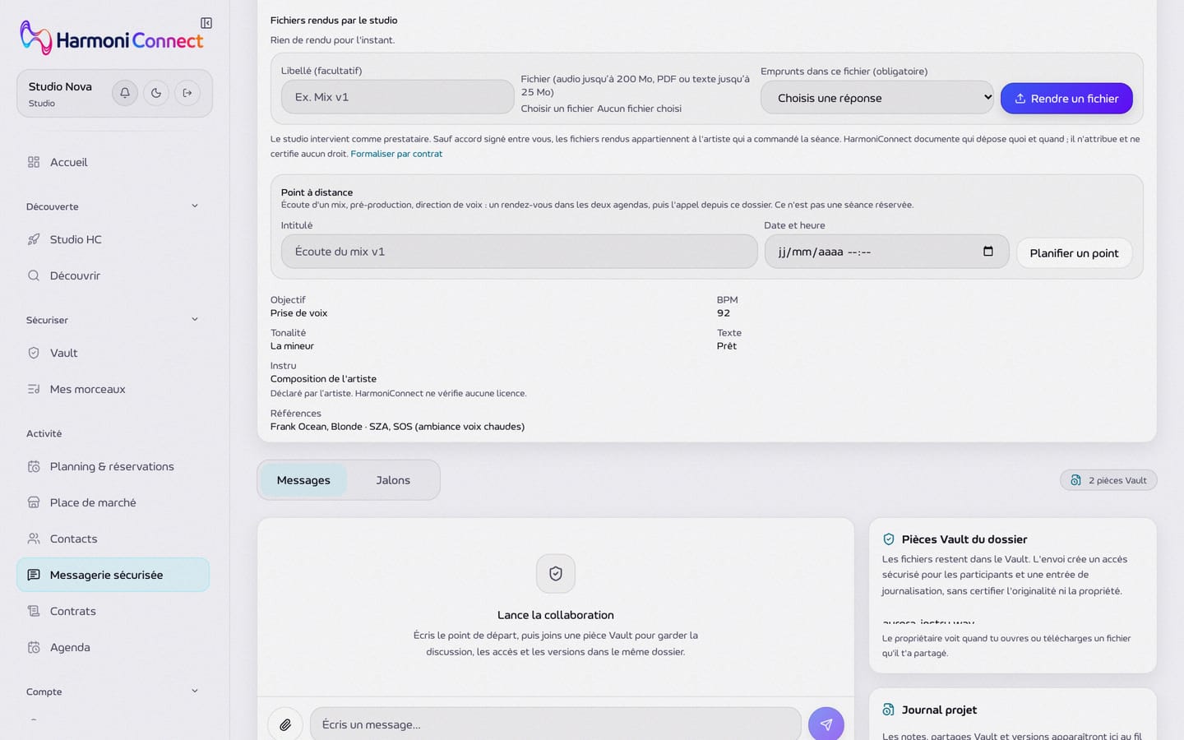
Task: Open Studio HC page
Action: [113, 239]
